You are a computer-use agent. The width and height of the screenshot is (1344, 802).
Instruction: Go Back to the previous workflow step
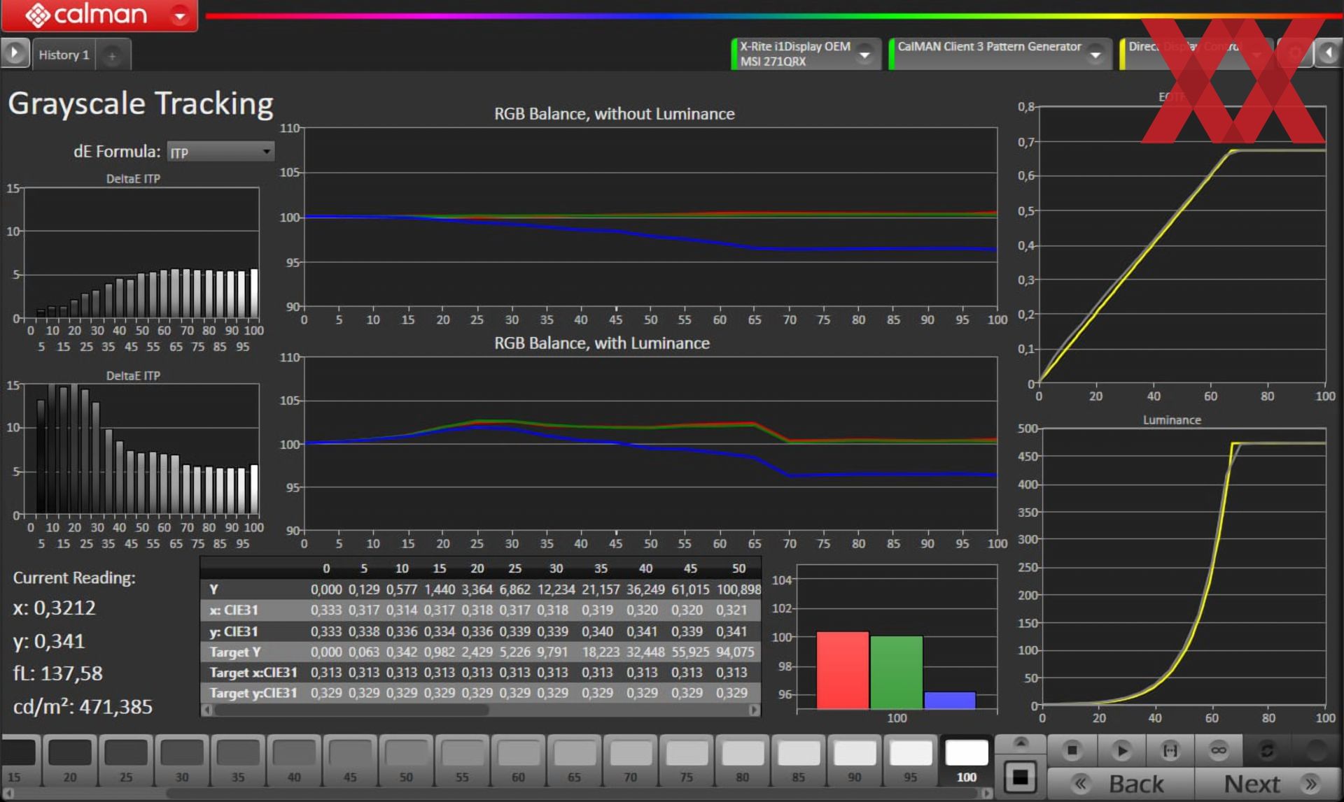[1121, 784]
